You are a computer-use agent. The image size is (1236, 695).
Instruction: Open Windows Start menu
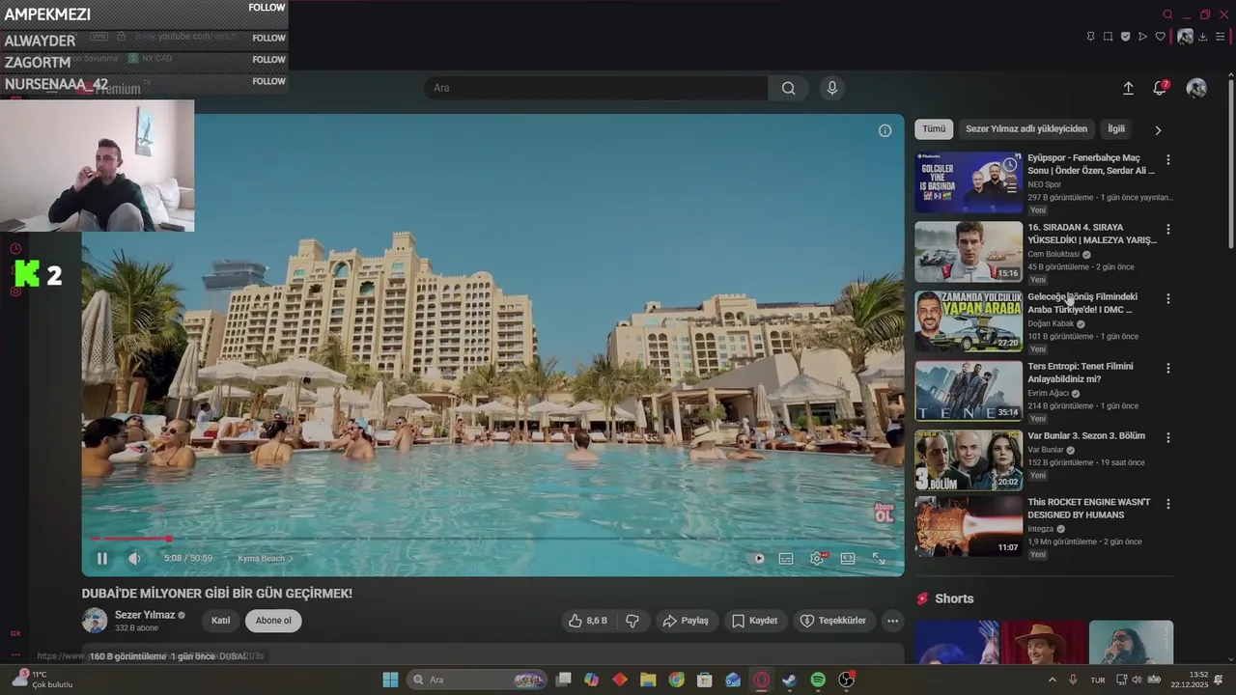(x=390, y=680)
